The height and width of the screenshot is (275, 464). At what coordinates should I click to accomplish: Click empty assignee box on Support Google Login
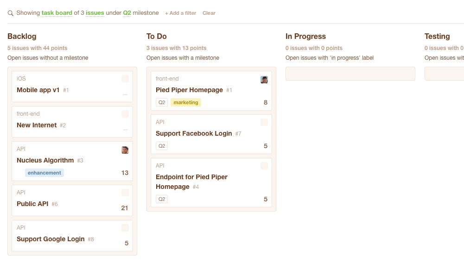(x=125, y=228)
